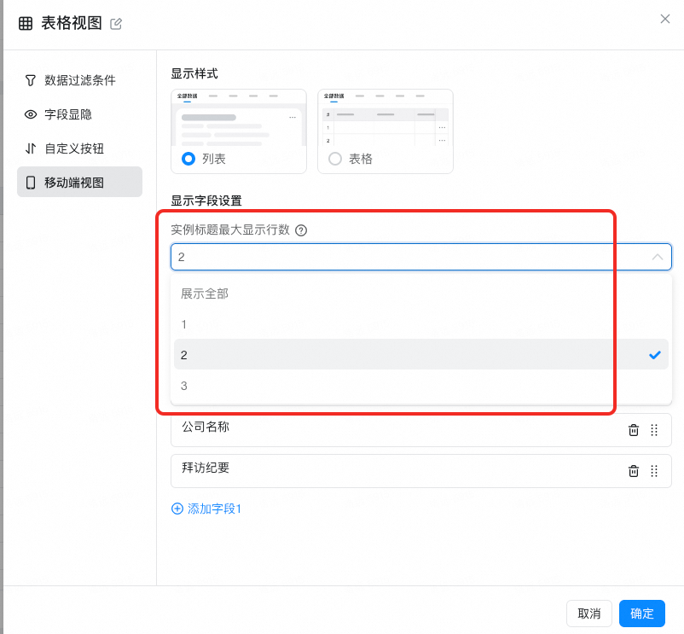Delete the 拜访纪要 field with trash icon
This screenshot has height=634, width=684.
pyautogui.click(x=634, y=471)
